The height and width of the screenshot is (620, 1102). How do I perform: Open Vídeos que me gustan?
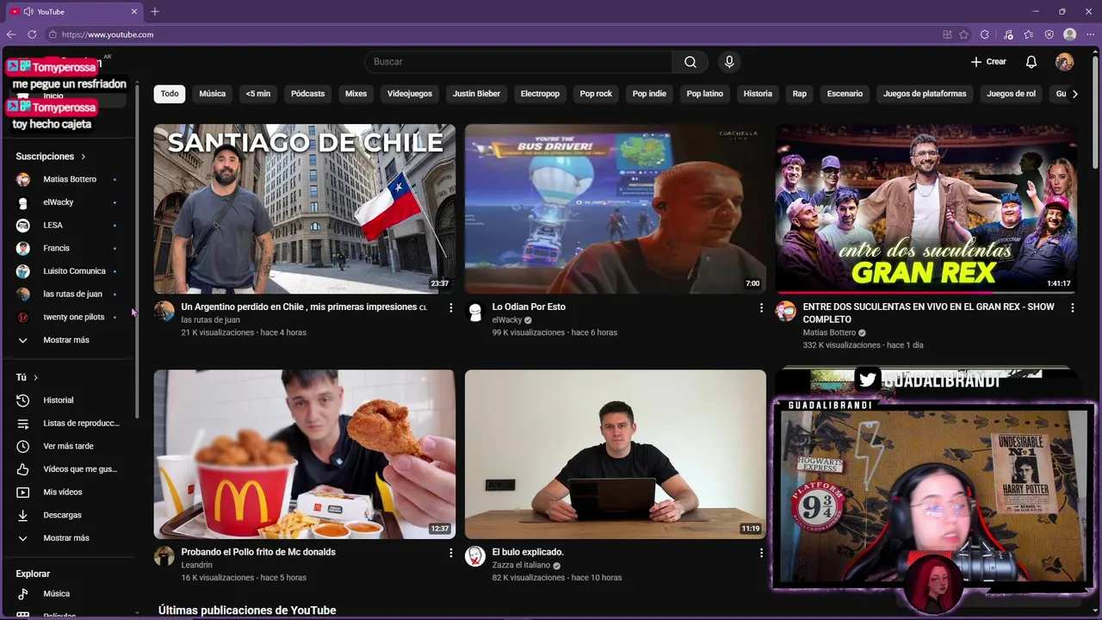tap(69, 469)
